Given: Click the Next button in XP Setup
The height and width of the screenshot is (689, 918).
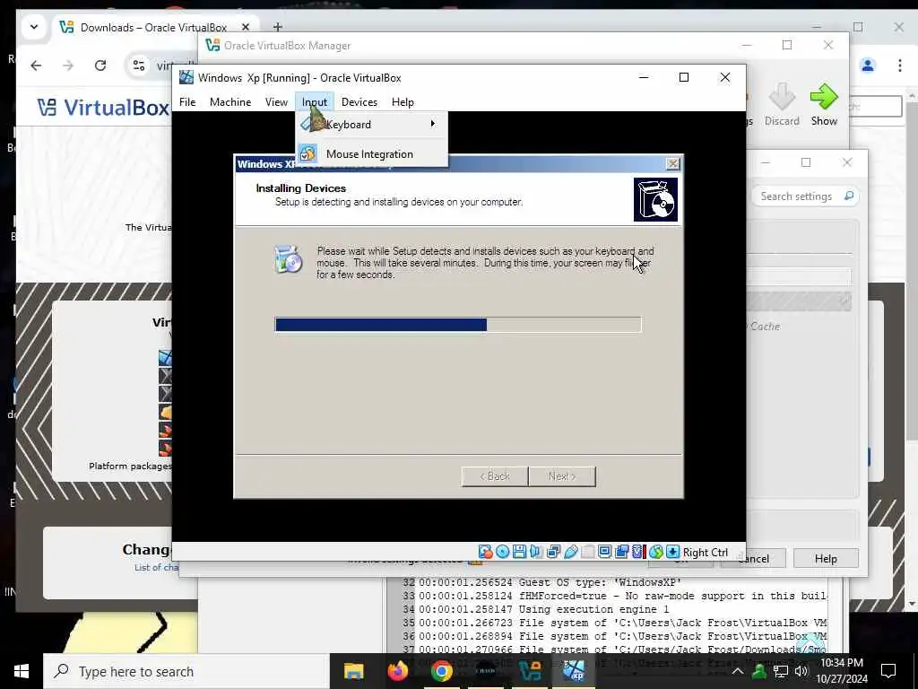Looking at the screenshot, I should 562,476.
